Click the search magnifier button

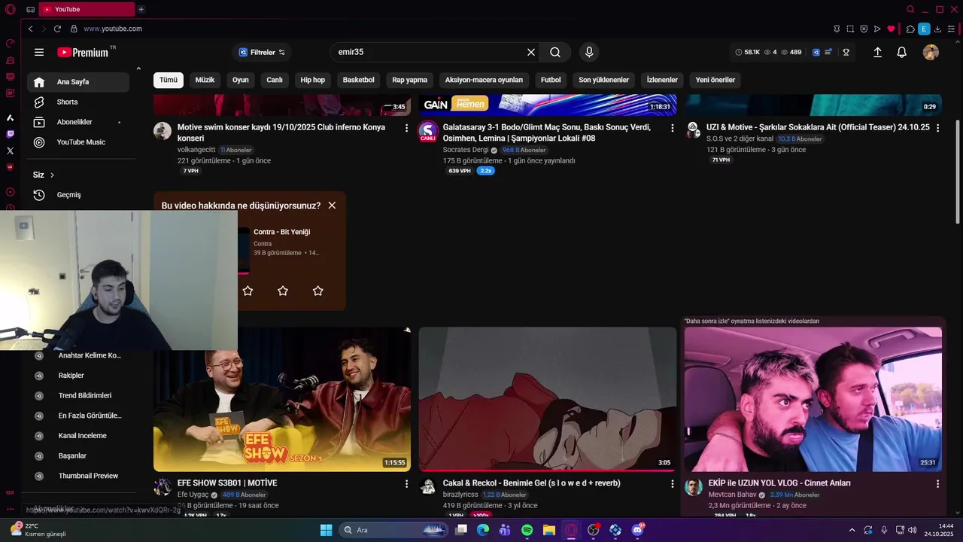(x=555, y=52)
